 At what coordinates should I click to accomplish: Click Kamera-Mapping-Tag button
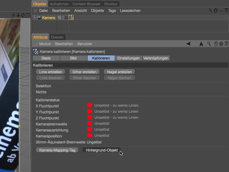click(57, 150)
